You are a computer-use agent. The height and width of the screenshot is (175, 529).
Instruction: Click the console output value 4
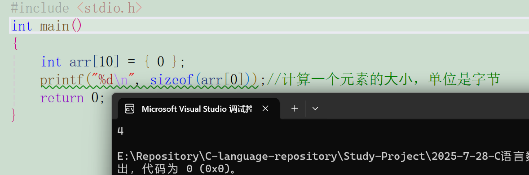click(120, 131)
